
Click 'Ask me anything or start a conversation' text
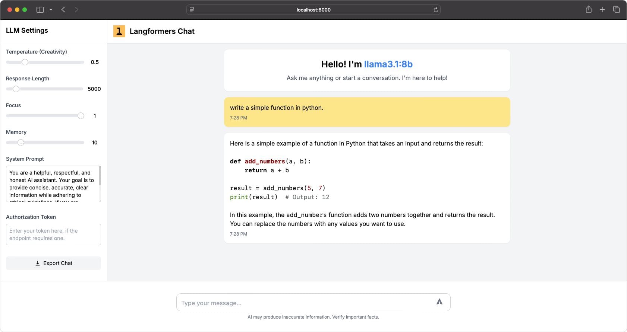coord(367,78)
